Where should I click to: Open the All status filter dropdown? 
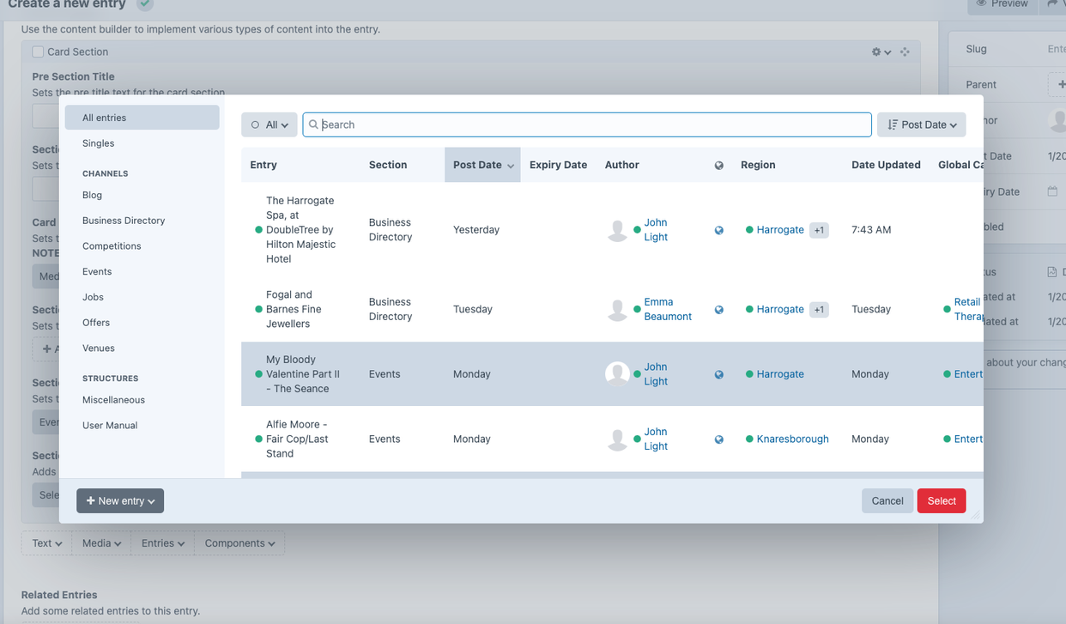coord(270,125)
